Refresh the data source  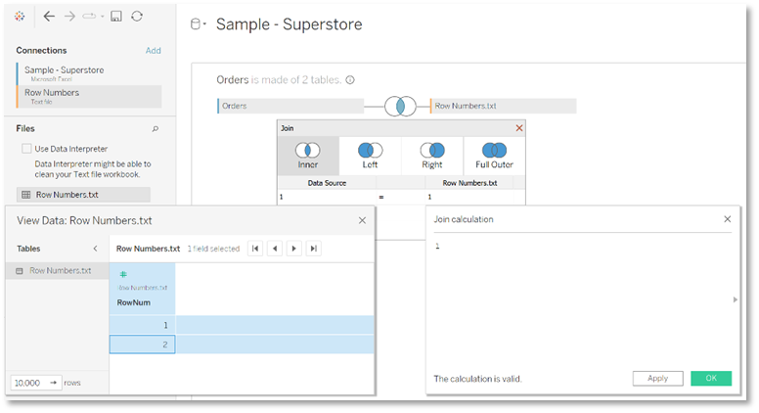pyautogui.click(x=137, y=17)
